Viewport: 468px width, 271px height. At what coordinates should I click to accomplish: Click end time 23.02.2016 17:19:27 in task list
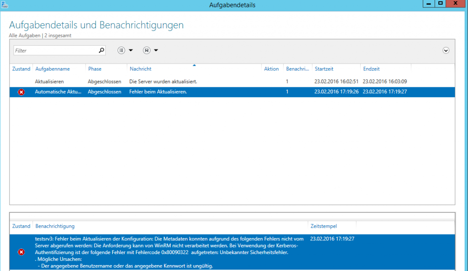tap(385, 91)
